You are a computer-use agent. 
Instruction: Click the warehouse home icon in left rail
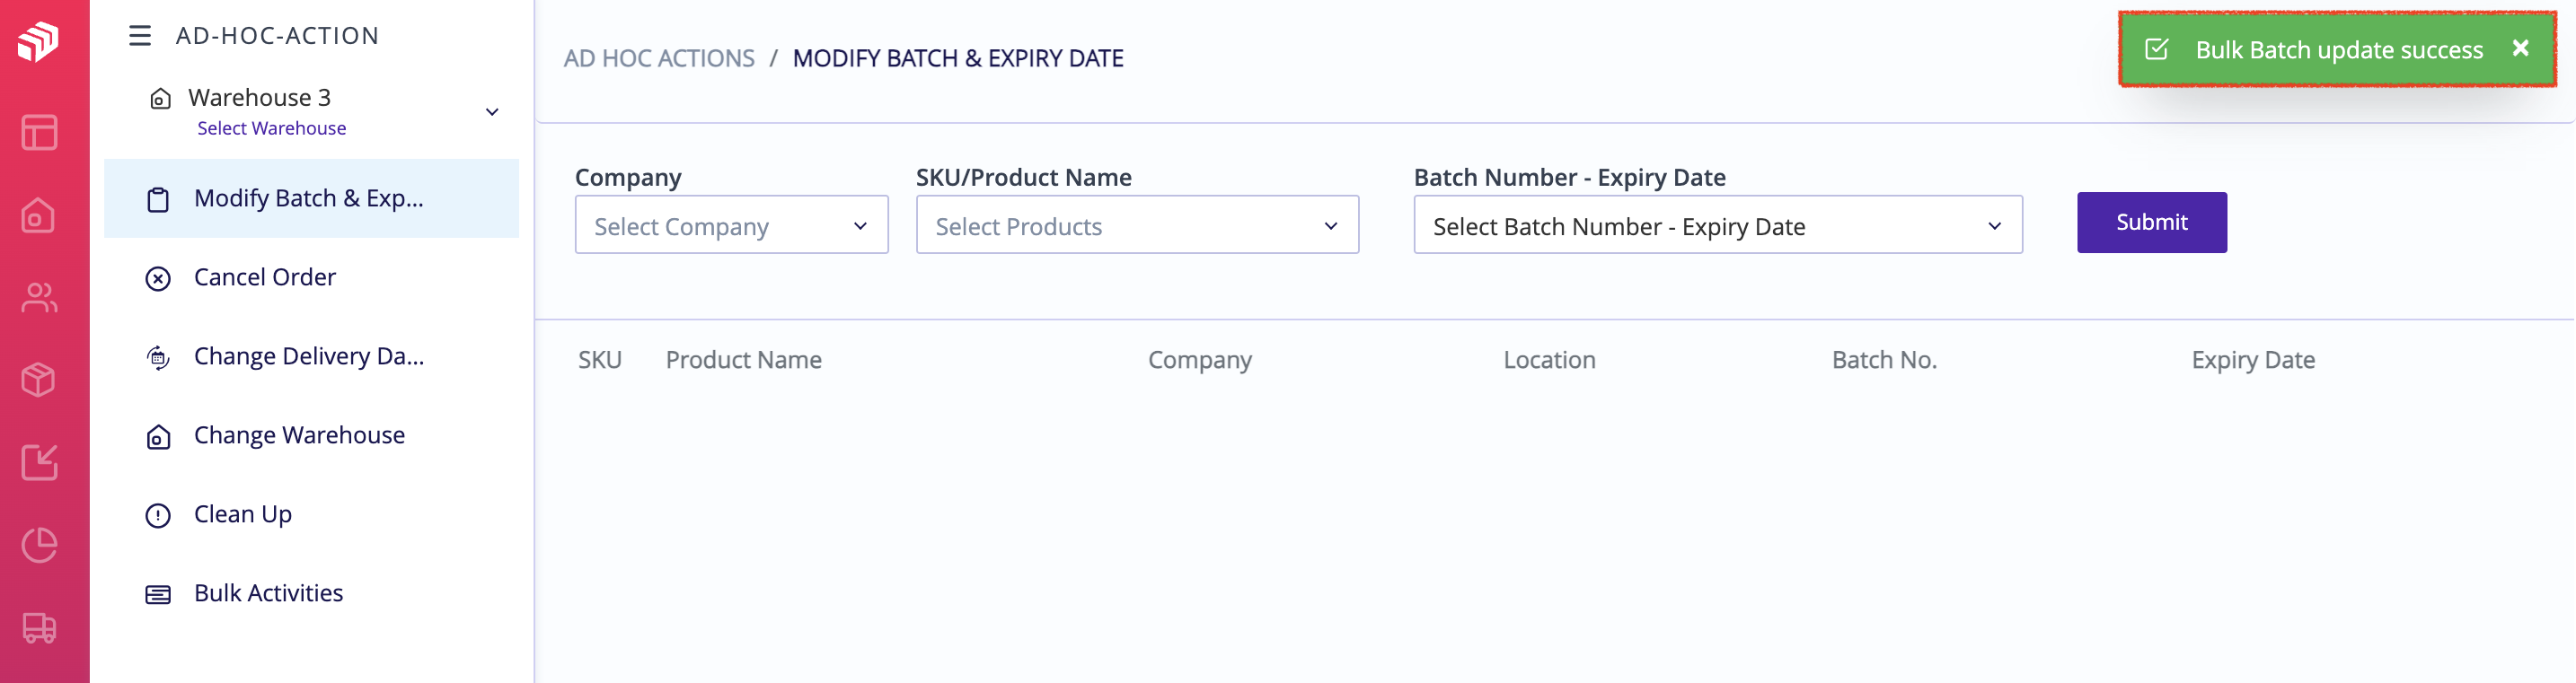point(39,215)
